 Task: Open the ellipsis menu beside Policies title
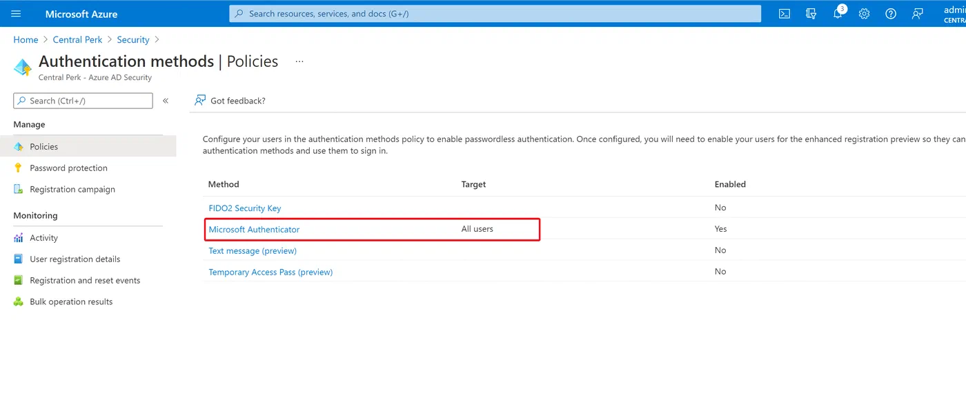pos(299,61)
